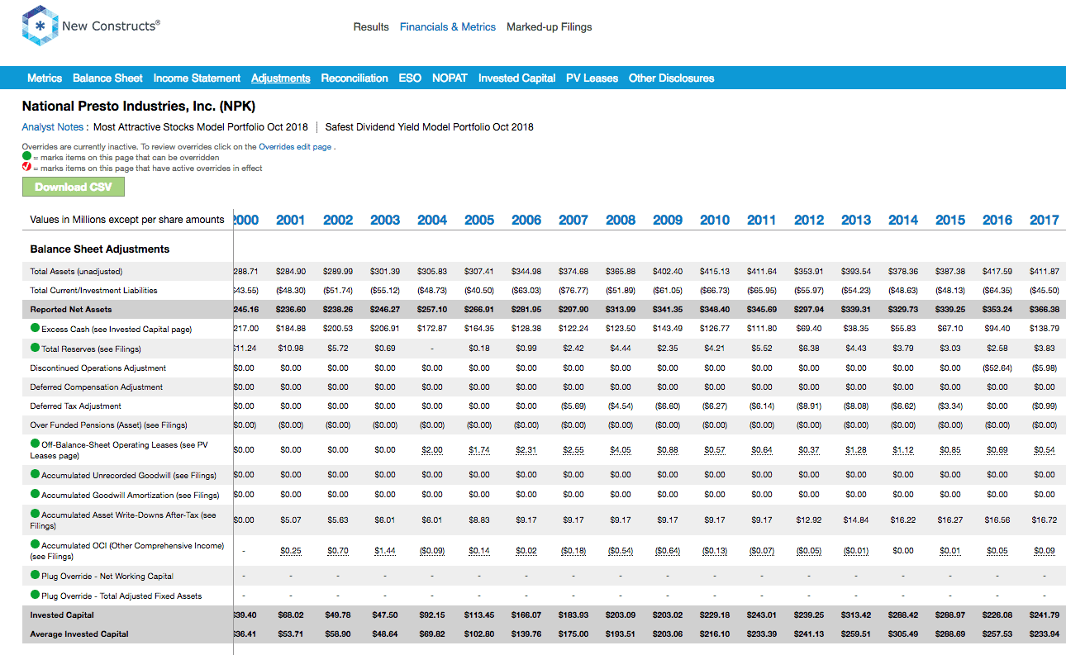Go to the Income Statement section
The image size is (1066, 655).
point(197,78)
